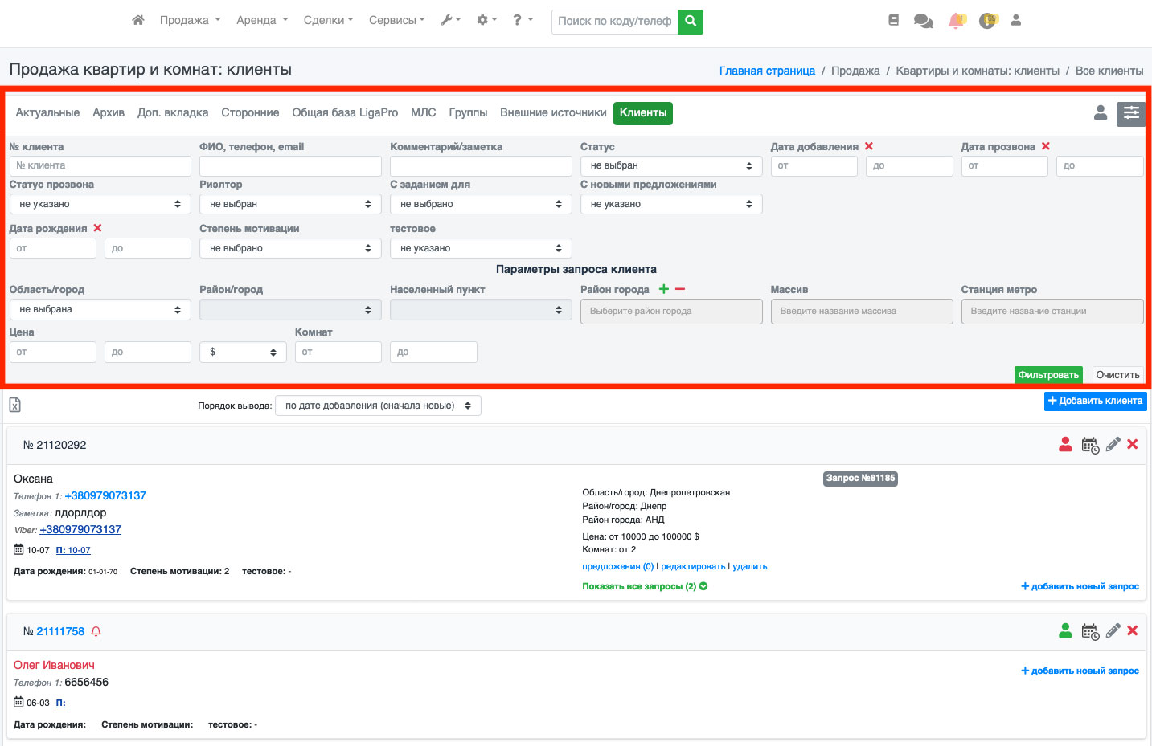Expand Показать все запросы (2)
1152x746 pixels.
(x=645, y=586)
